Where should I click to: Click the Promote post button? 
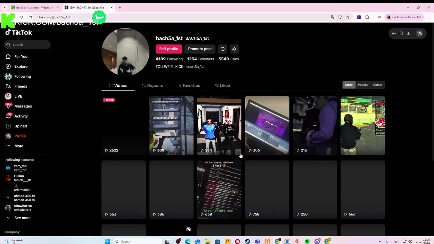tap(200, 49)
